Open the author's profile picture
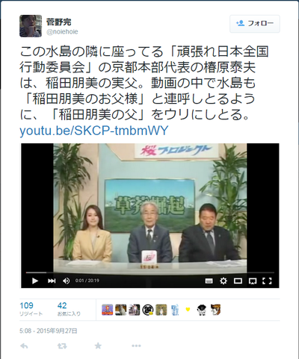Viewport: 299px width, 359px height. (x=31, y=26)
